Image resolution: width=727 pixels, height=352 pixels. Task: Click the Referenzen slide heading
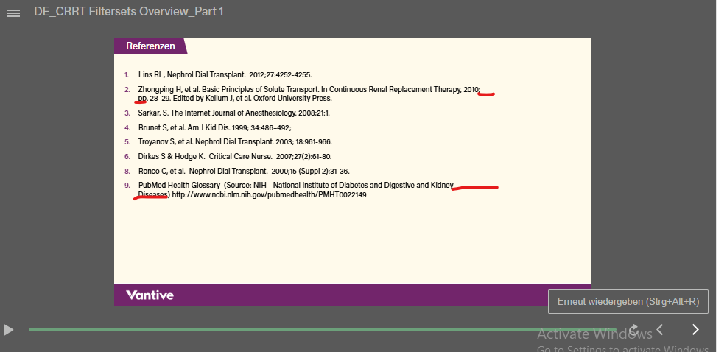150,46
